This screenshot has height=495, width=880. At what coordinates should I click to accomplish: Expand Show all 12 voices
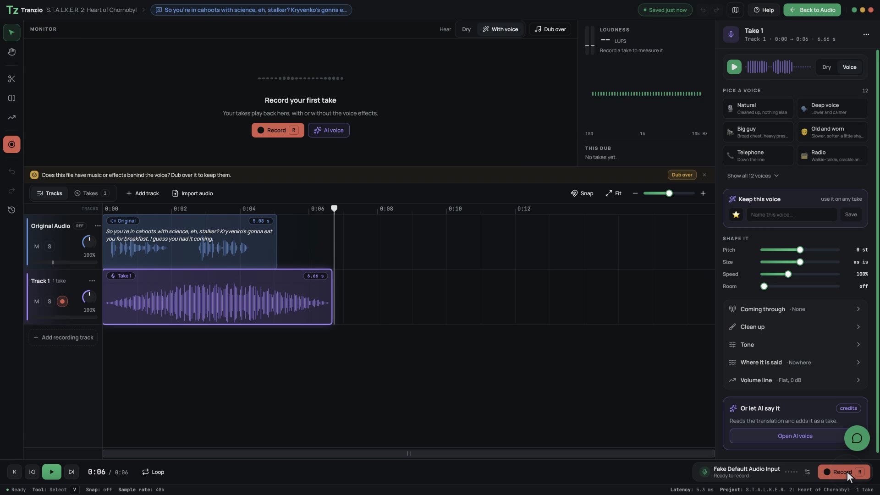pos(753,176)
